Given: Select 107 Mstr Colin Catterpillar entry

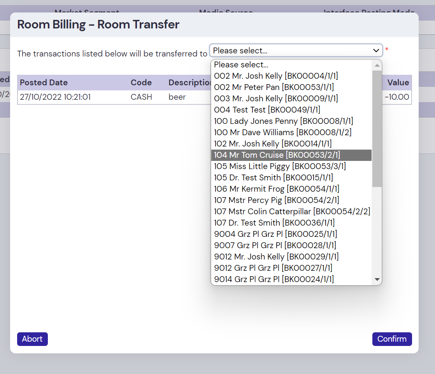Looking at the screenshot, I should coord(292,212).
